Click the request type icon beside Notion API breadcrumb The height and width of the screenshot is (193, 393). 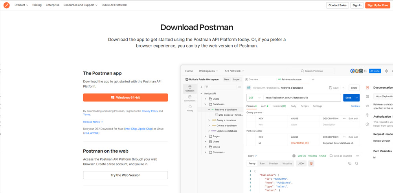(249, 88)
